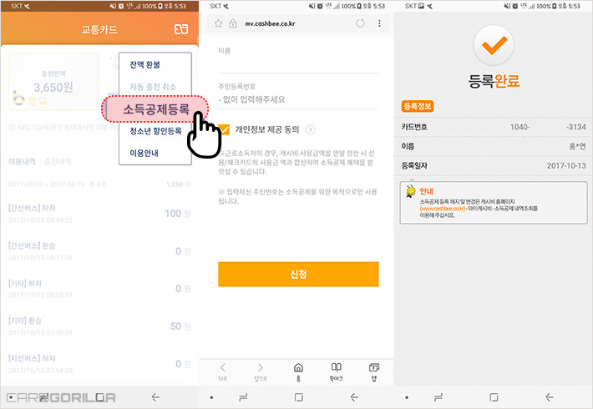Click the my.cashbee.co.kr address field

[x=270, y=23]
